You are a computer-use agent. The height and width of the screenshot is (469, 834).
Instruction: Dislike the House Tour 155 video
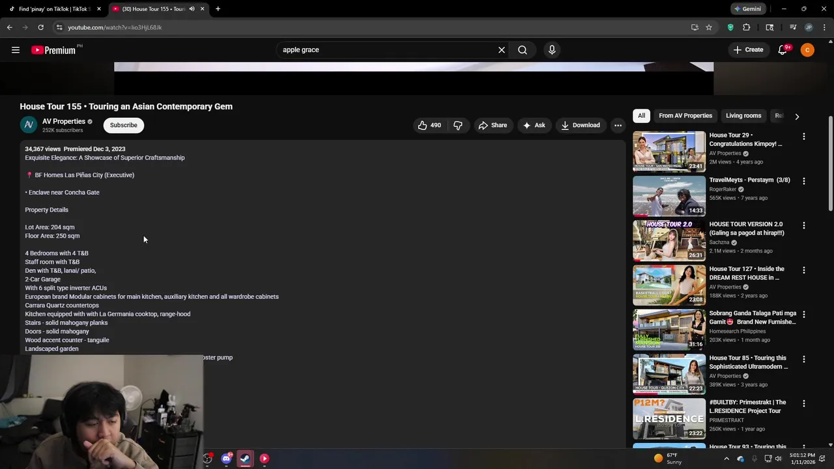458,125
